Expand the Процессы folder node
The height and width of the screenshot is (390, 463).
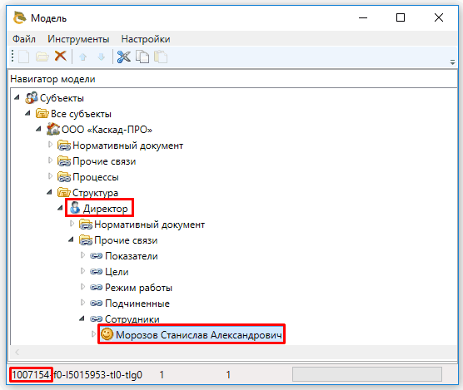click(50, 176)
